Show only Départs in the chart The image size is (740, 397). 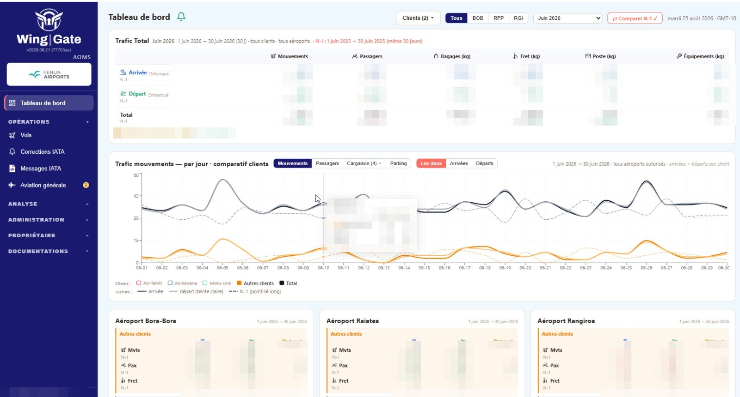(484, 163)
